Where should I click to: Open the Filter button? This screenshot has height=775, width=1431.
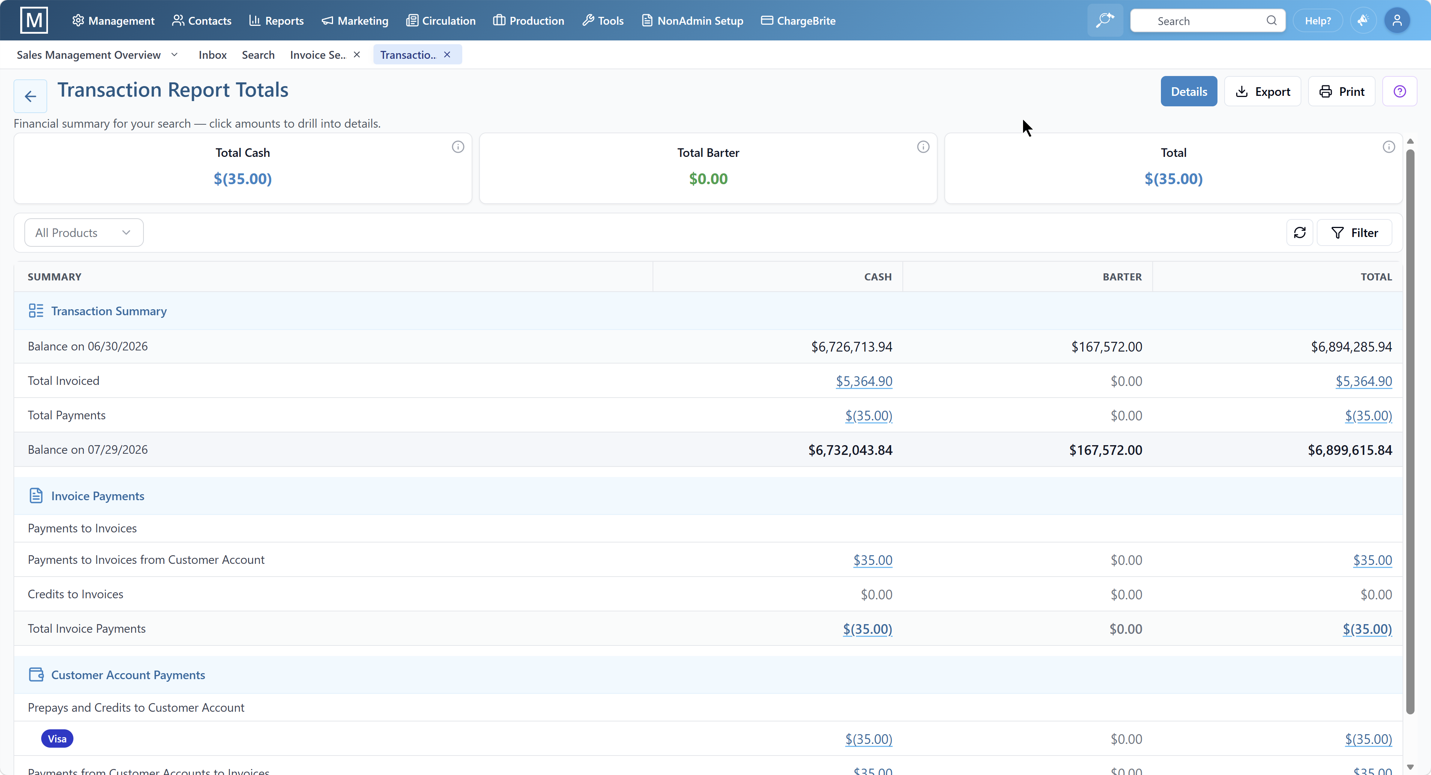point(1354,232)
